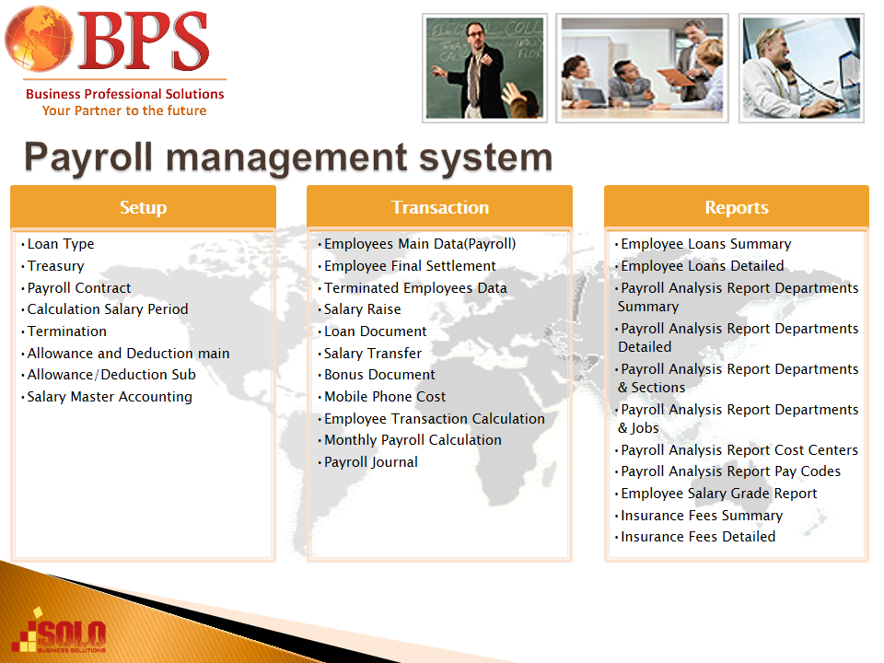
Task: Select the Reports header tab
Action: 736,208
